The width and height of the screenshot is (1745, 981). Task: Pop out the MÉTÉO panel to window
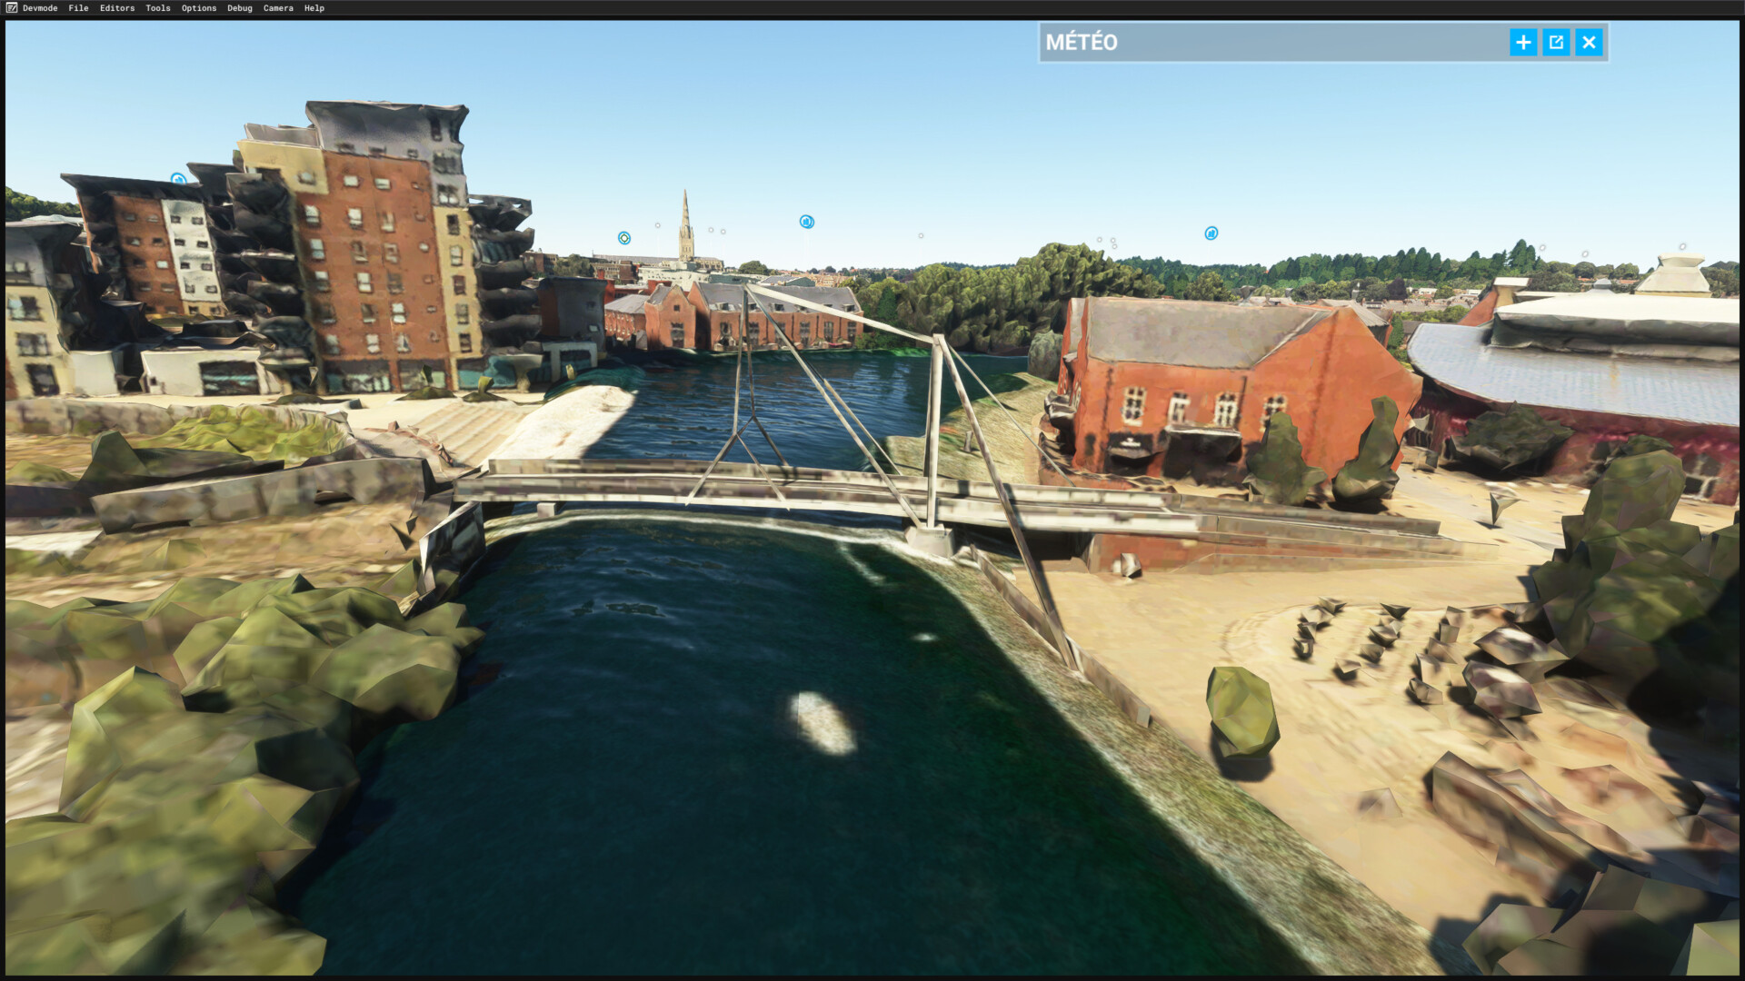pyautogui.click(x=1556, y=43)
